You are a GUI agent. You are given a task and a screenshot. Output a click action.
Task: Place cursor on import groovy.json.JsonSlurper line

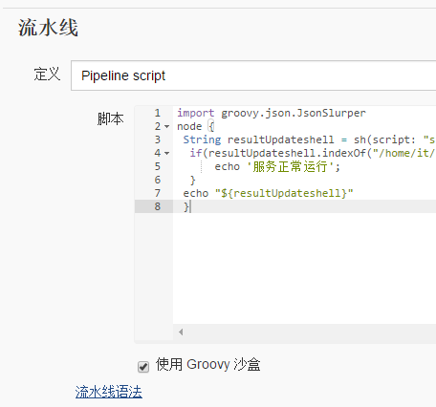point(272,113)
